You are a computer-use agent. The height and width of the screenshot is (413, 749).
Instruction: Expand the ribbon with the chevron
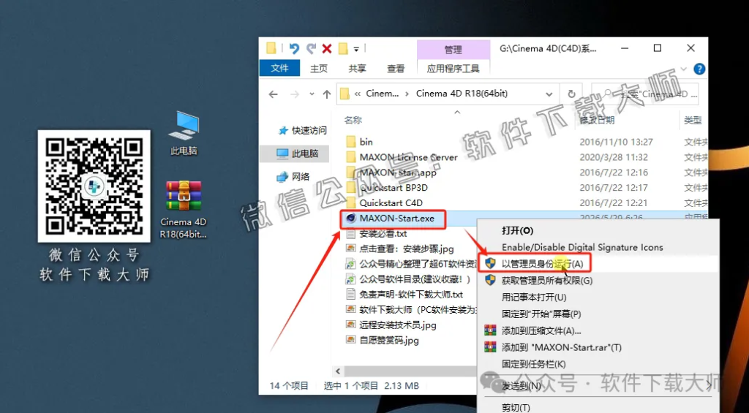tap(684, 69)
